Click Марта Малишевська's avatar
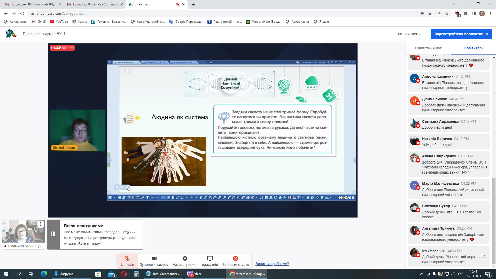 414,185
